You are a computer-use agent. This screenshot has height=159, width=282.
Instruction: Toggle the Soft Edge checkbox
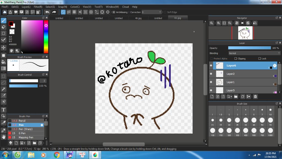165,12
